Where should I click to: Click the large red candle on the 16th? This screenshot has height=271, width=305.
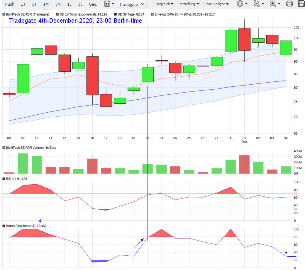point(92,76)
